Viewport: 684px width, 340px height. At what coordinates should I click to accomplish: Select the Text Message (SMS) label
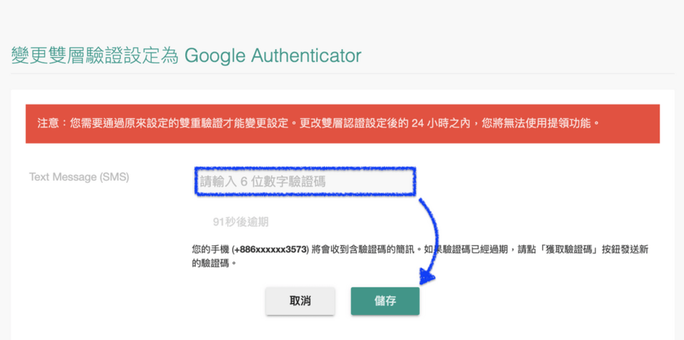click(79, 177)
